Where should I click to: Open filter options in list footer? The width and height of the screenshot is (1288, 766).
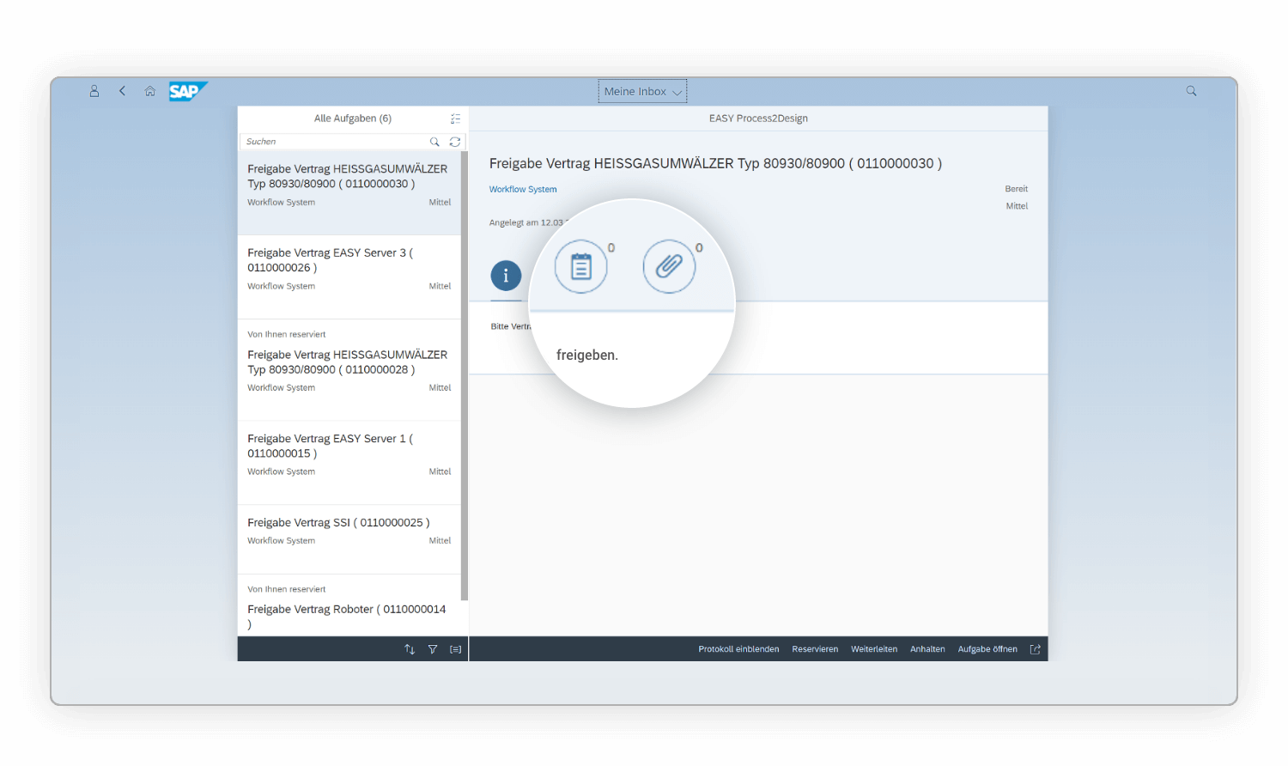click(433, 649)
